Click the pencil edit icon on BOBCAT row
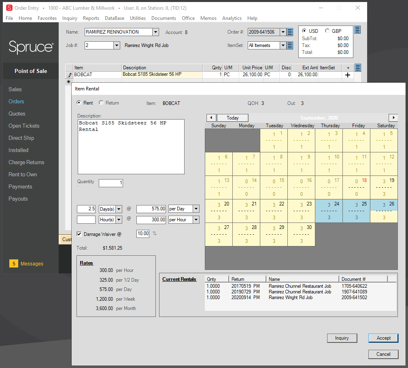This screenshot has height=368, width=408. (x=69, y=75)
